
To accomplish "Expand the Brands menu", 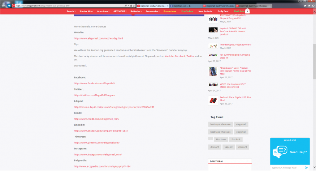I will [x=71, y=11].
